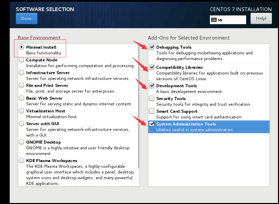Click the 'Debugging Tools' label
279x204 pixels.
point(174,47)
